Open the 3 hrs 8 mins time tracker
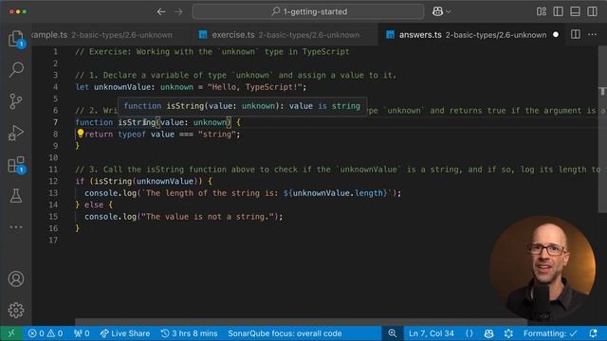The height and width of the screenshot is (341, 607). click(x=190, y=333)
